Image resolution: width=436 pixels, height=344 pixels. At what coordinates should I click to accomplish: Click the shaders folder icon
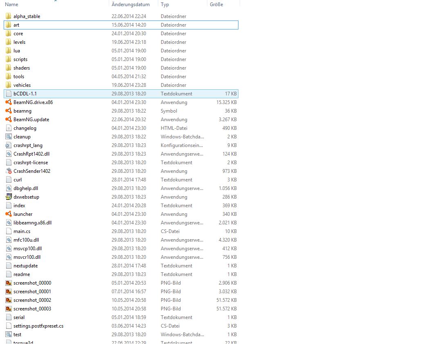point(9,68)
